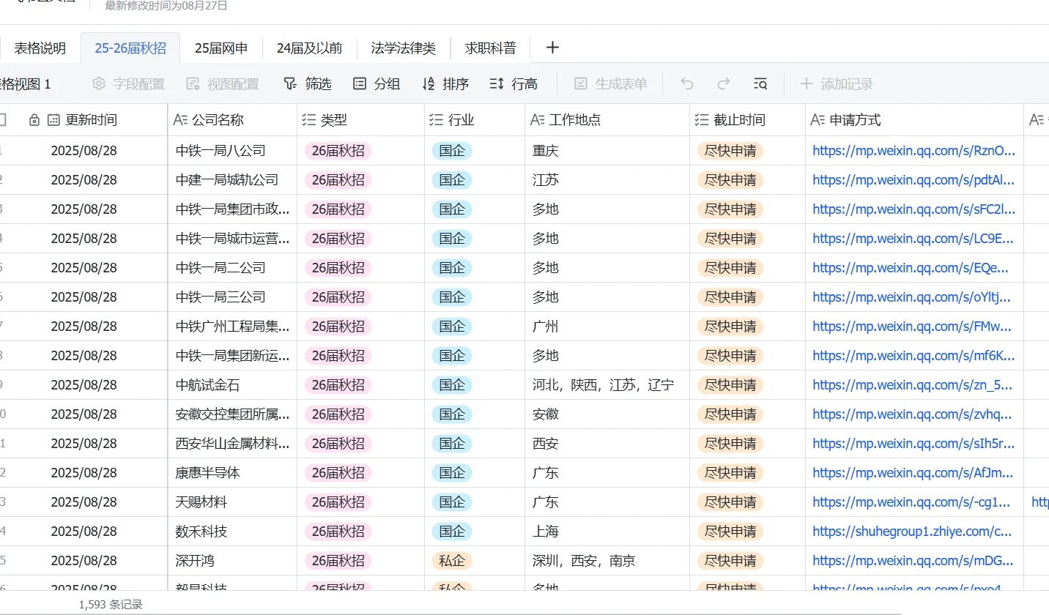This screenshot has height=615, width=1049.
Task: Click 26届秋招 tag in 中铁一局八公司 row
Action: pos(338,151)
